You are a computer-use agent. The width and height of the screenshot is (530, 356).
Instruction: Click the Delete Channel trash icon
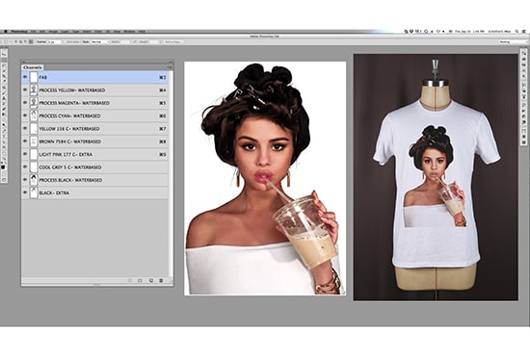[161, 280]
